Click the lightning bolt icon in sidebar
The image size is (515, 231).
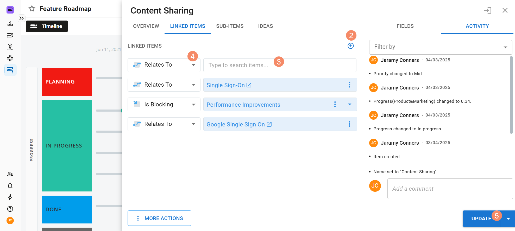10,197
